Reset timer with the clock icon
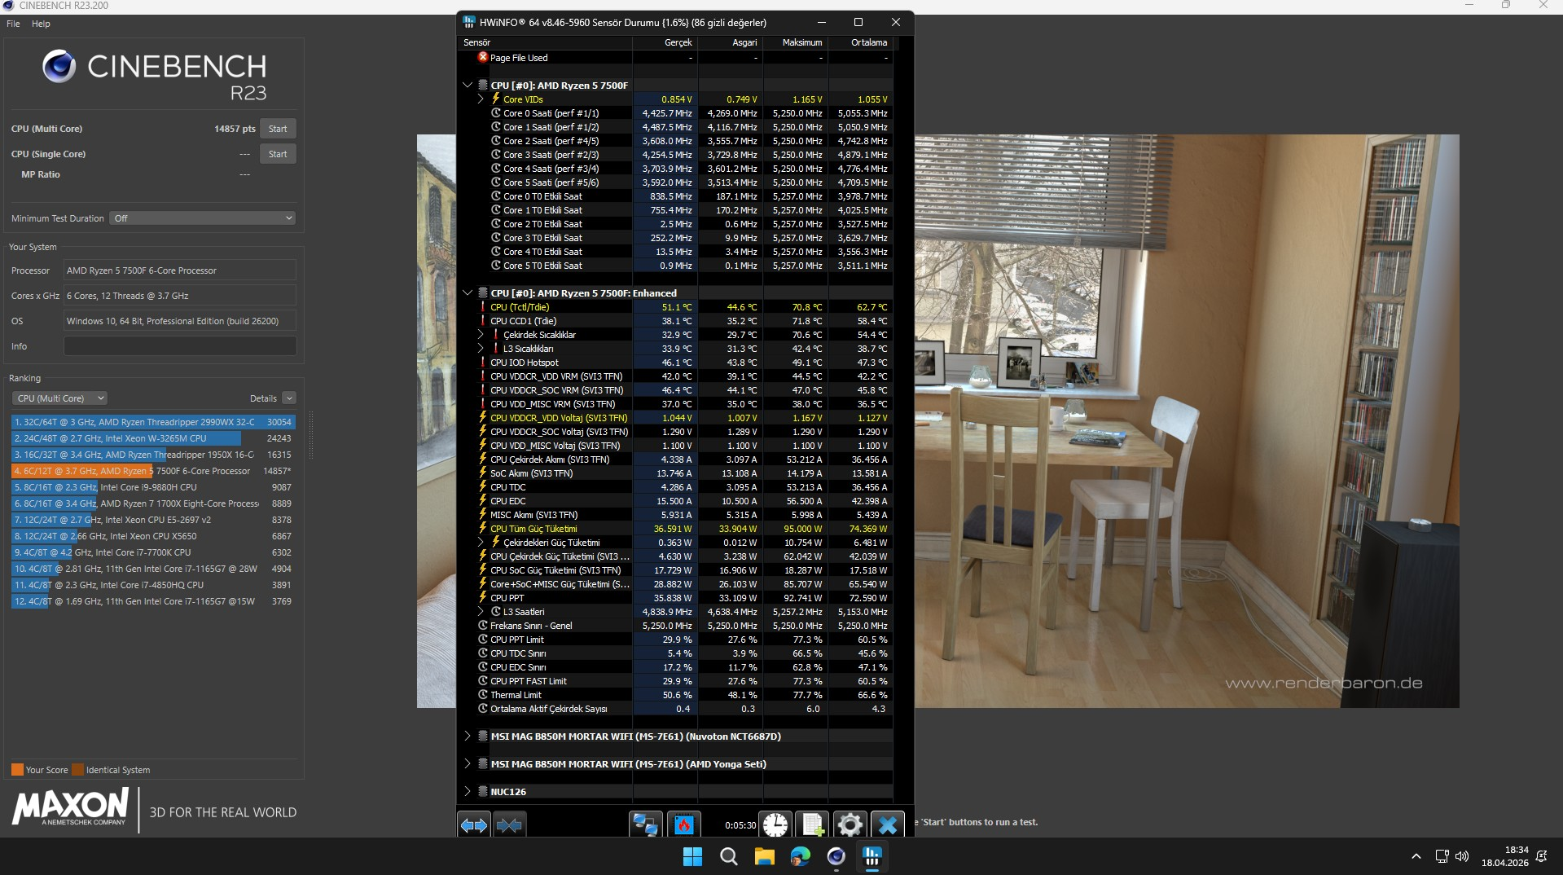Image resolution: width=1563 pixels, height=875 pixels. (x=775, y=825)
